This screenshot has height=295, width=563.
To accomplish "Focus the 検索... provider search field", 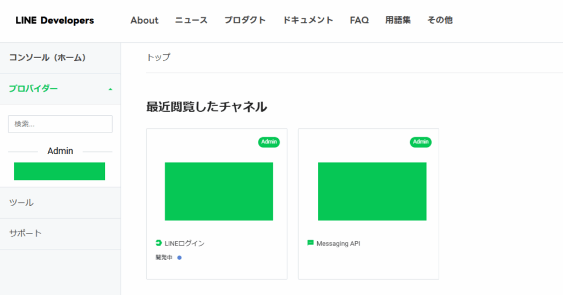I will (x=60, y=124).
